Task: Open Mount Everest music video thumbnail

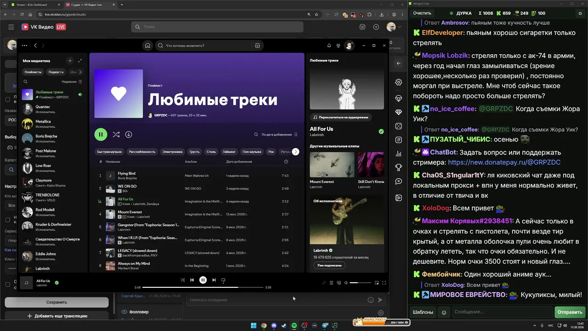Action: tap(332, 165)
